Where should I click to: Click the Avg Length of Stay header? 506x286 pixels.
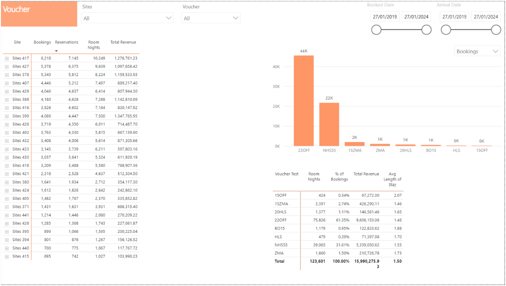[x=392, y=179]
